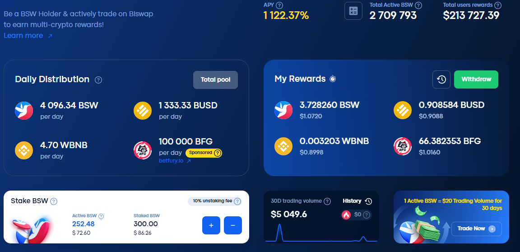Open the betfury.io link
The height and width of the screenshot is (252, 520).
tap(171, 161)
